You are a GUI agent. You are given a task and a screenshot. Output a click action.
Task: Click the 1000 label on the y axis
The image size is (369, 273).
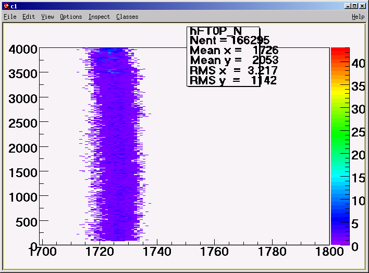[23, 197]
